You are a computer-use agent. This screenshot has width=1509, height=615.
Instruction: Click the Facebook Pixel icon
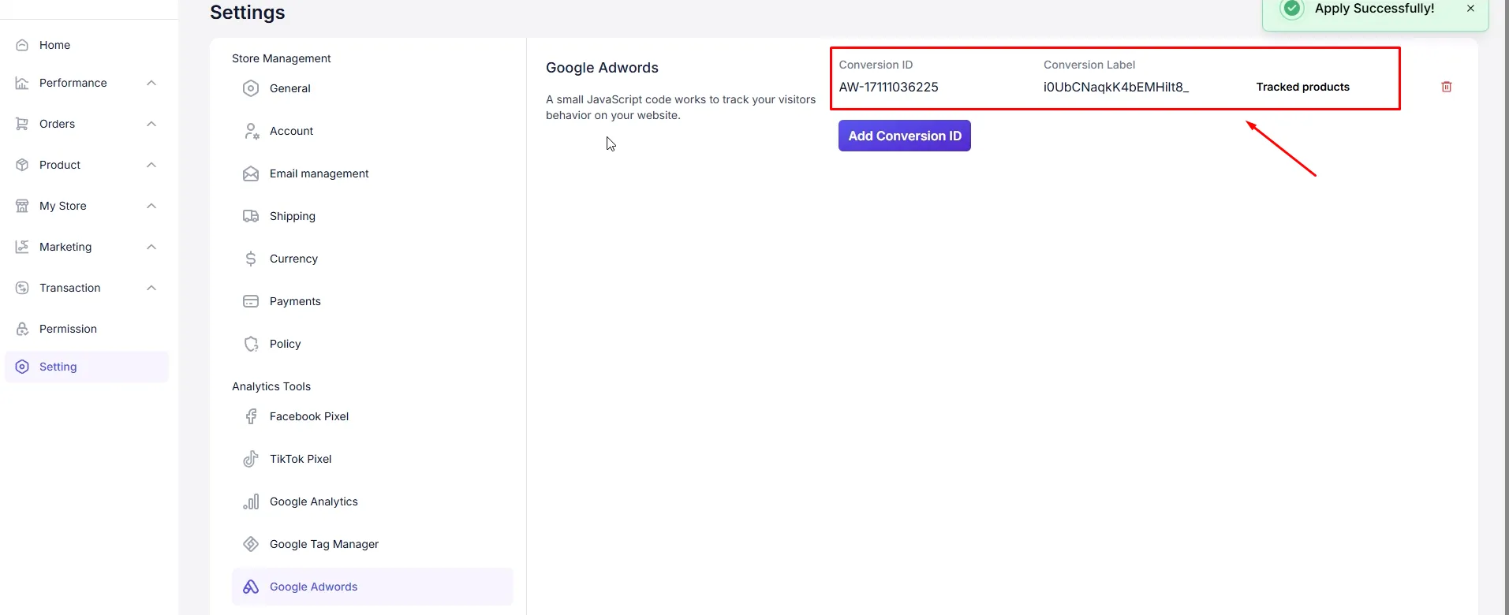coord(251,416)
